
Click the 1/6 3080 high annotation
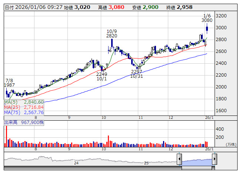(207, 18)
